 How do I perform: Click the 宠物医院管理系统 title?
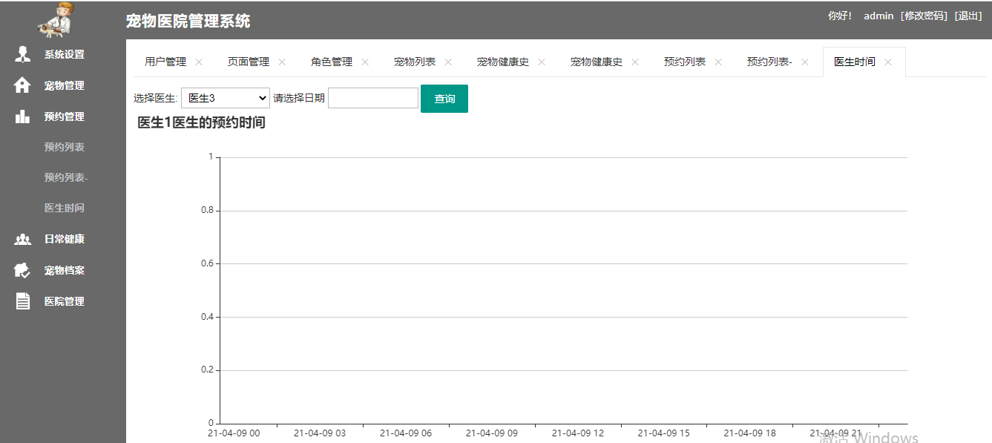pyautogui.click(x=188, y=22)
